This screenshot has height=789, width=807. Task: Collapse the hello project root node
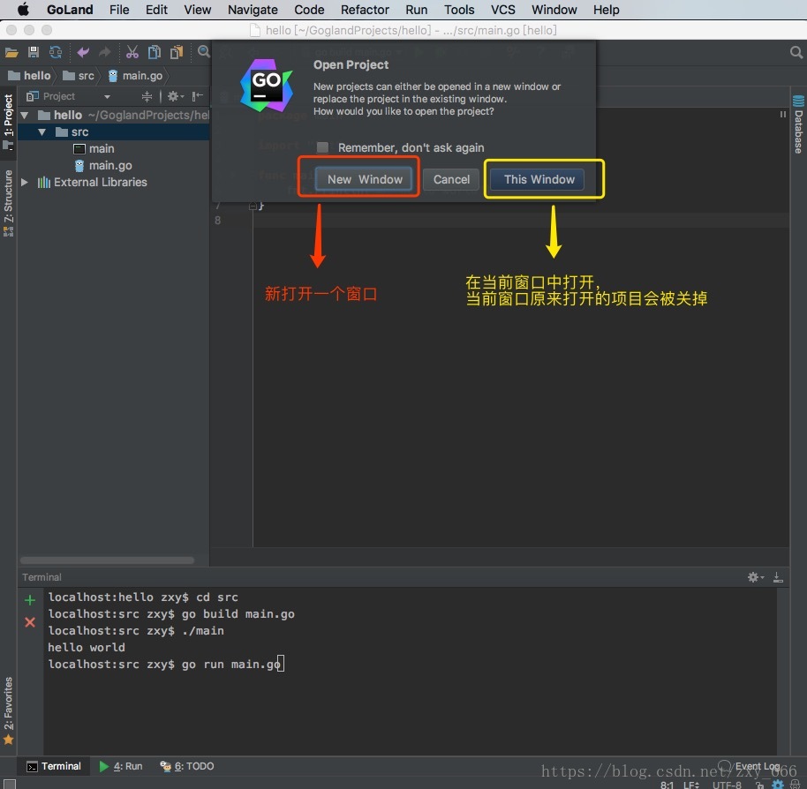[24, 116]
